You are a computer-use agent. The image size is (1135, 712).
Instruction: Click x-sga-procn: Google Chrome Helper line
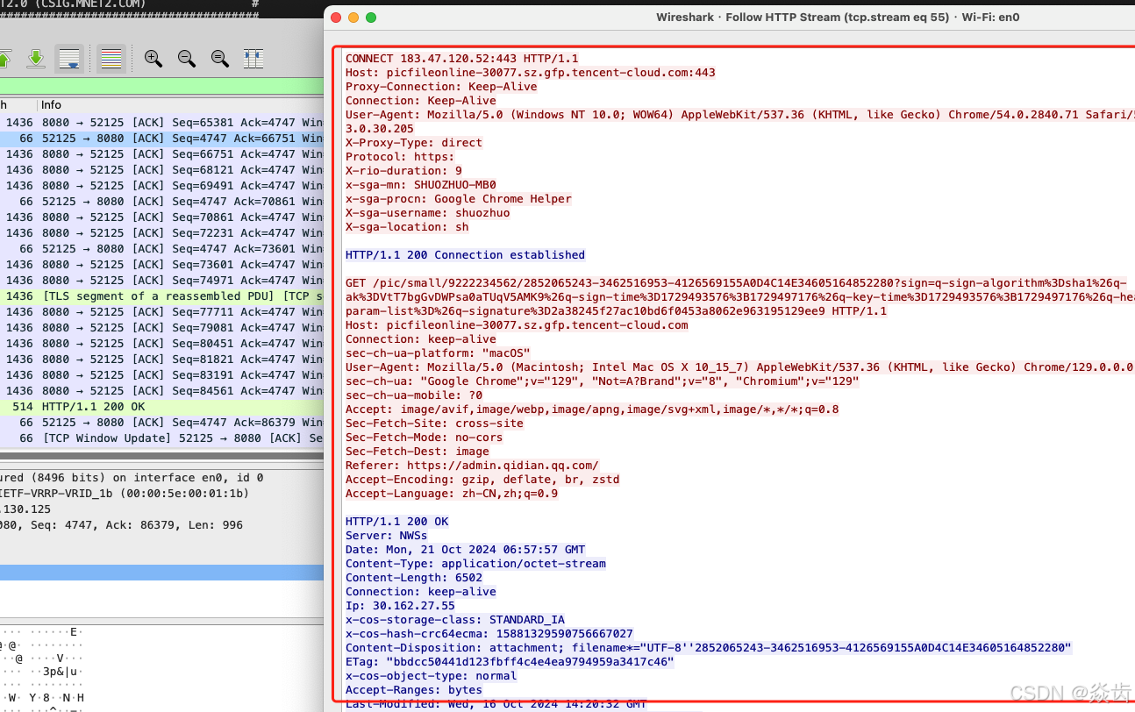tap(459, 199)
